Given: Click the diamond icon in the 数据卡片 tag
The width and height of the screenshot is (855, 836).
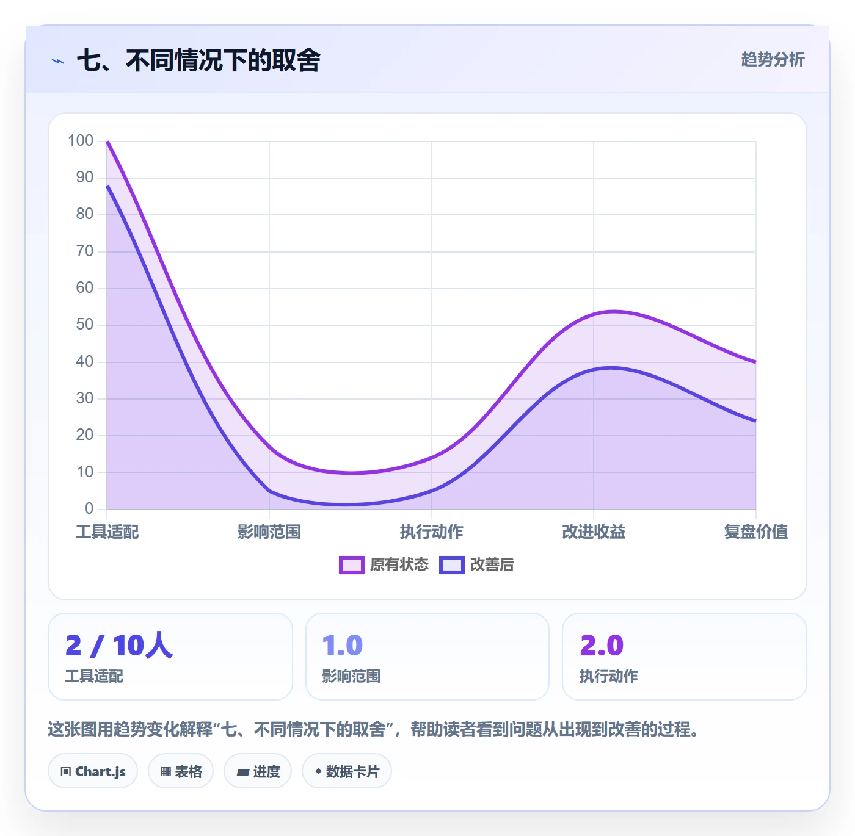Looking at the screenshot, I should click(318, 771).
